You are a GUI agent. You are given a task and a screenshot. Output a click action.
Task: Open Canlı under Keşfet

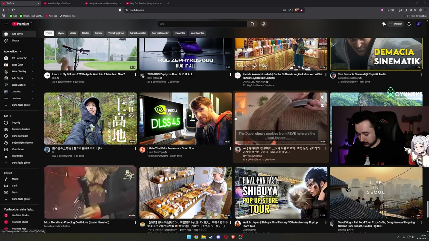19,186
